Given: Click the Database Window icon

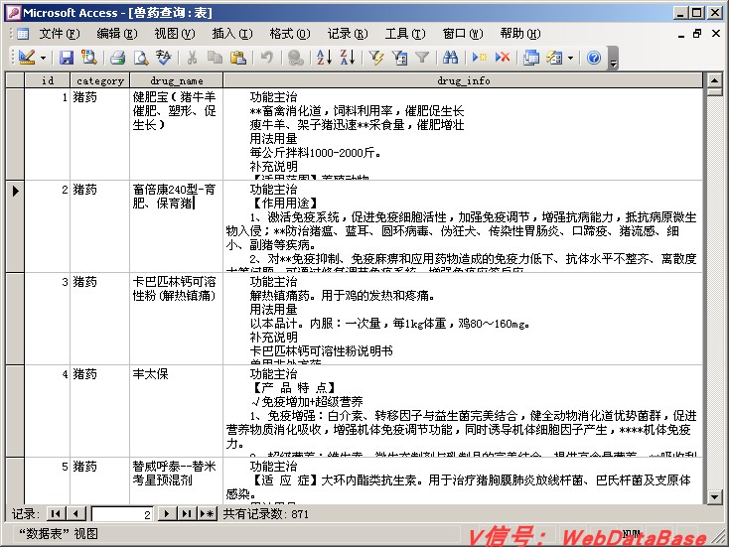Looking at the screenshot, I should tap(531, 58).
